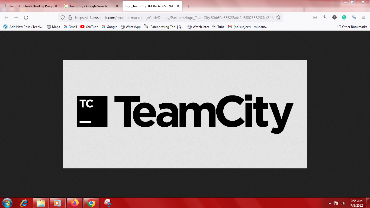
Task: Reload the current page
Action: tap(26, 17)
